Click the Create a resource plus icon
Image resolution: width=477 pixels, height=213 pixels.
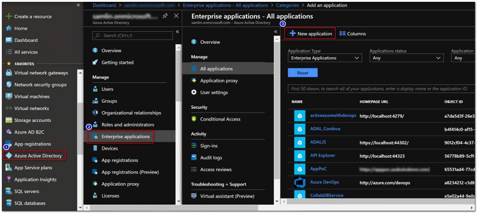9,16
